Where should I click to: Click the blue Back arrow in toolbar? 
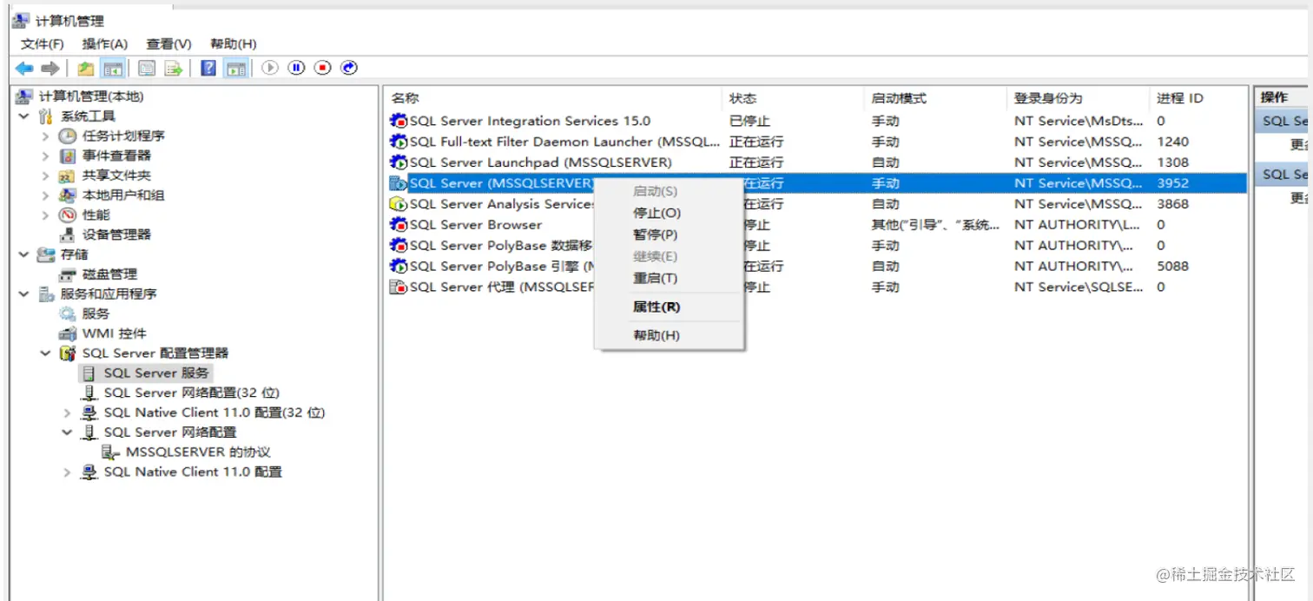(24, 68)
